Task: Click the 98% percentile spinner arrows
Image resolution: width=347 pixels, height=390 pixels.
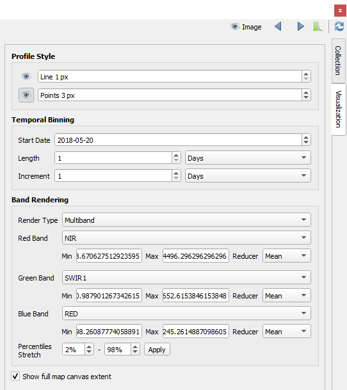Action: [x=135, y=350]
